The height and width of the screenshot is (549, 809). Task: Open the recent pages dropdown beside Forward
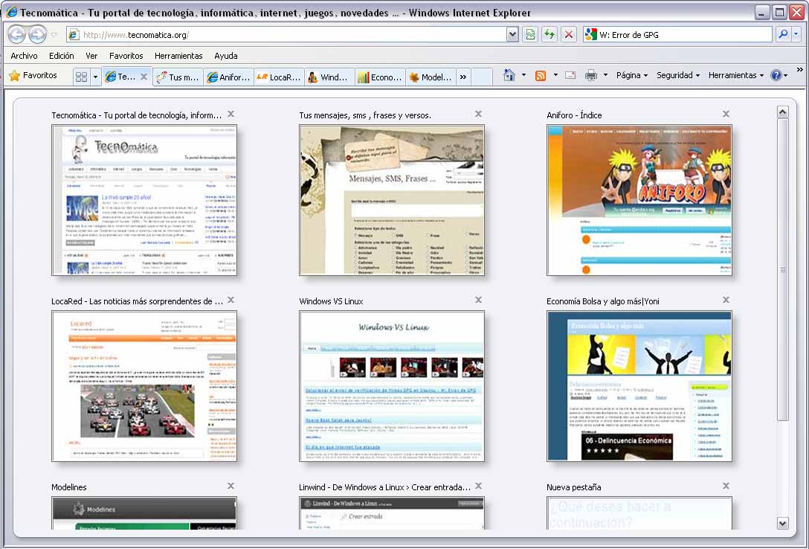coord(54,34)
